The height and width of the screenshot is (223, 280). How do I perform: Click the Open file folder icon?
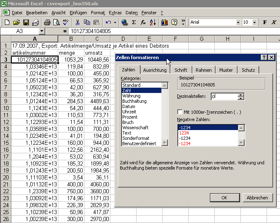point(16,22)
